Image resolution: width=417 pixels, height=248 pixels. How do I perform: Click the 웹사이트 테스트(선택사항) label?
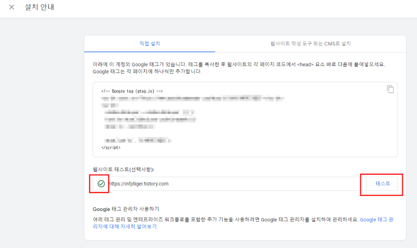pos(123,169)
